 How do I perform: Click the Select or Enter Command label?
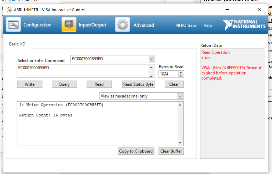tap(41, 61)
